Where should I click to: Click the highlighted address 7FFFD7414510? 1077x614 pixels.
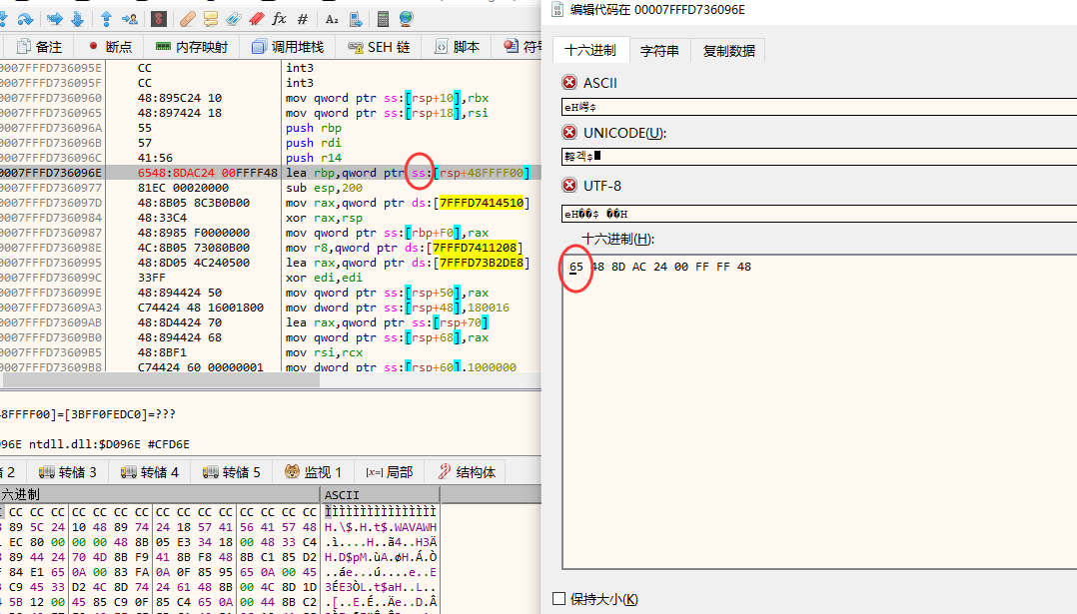pos(482,203)
